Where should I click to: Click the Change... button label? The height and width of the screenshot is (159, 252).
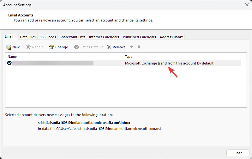click(63, 47)
